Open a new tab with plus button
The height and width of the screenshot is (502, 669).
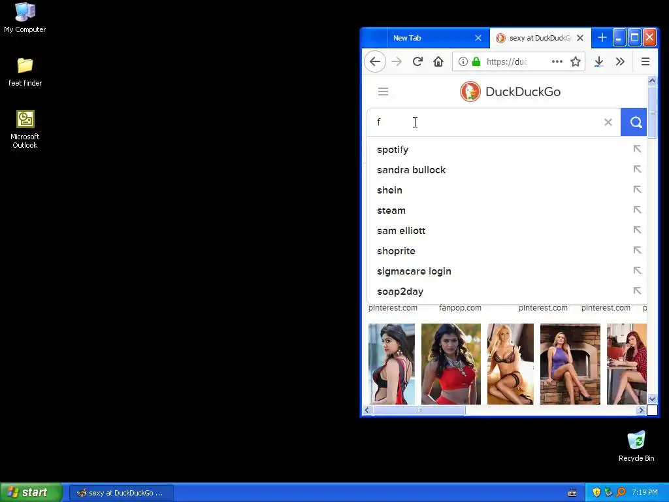[602, 37]
